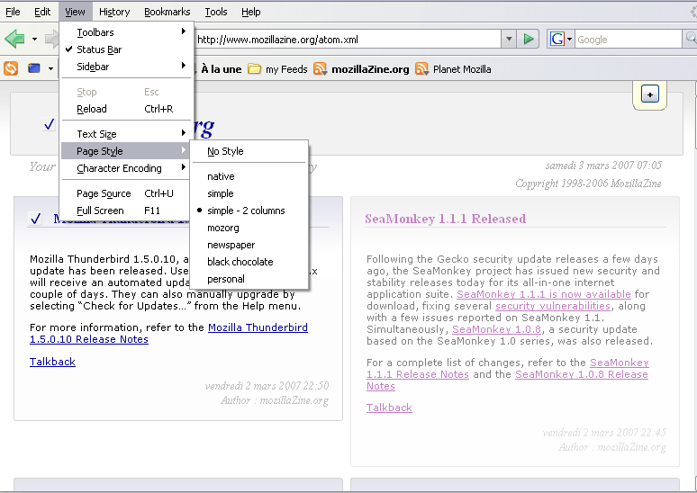Open the File menu
697x493 pixels.
coord(13,12)
